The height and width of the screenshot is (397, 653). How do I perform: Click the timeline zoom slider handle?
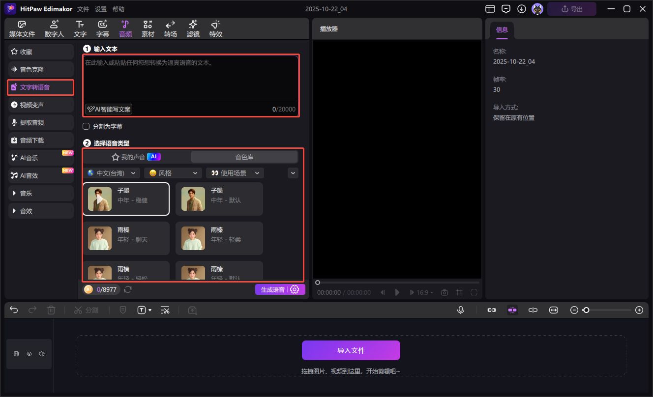[x=586, y=310]
